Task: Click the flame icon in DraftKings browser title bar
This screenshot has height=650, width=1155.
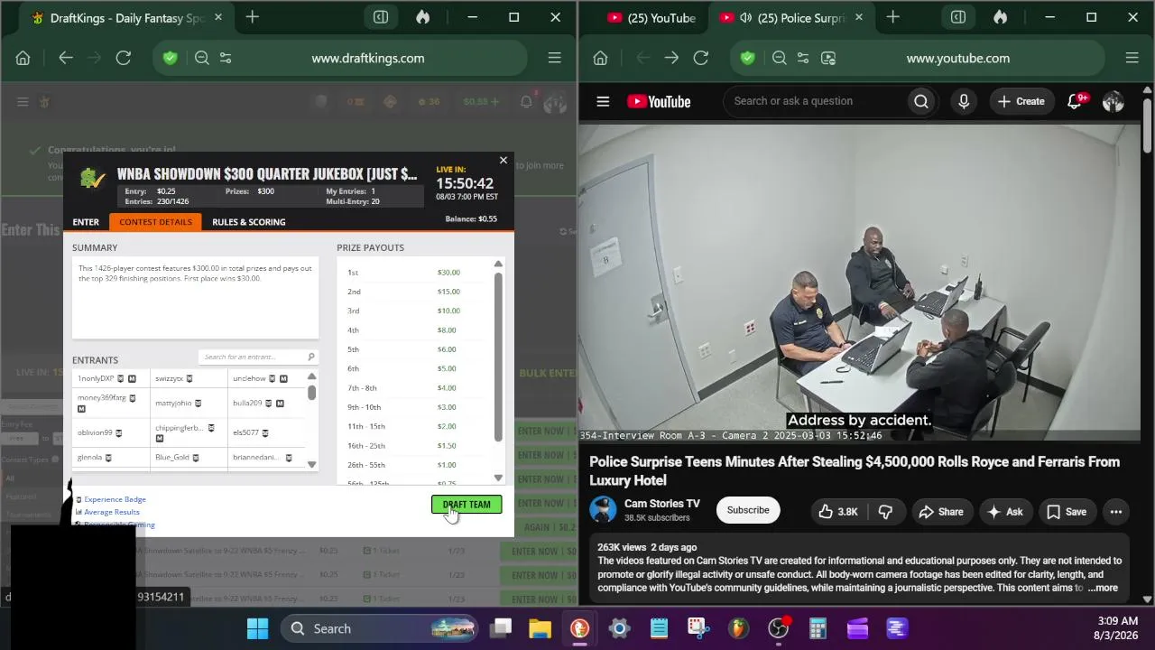Action: (422, 17)
